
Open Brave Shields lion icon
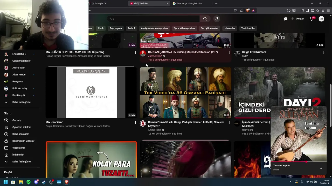(248, 10)
